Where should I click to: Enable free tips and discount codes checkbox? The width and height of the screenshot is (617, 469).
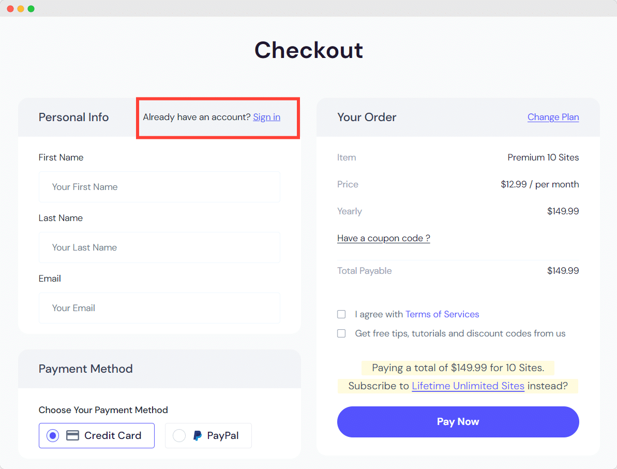341,333
